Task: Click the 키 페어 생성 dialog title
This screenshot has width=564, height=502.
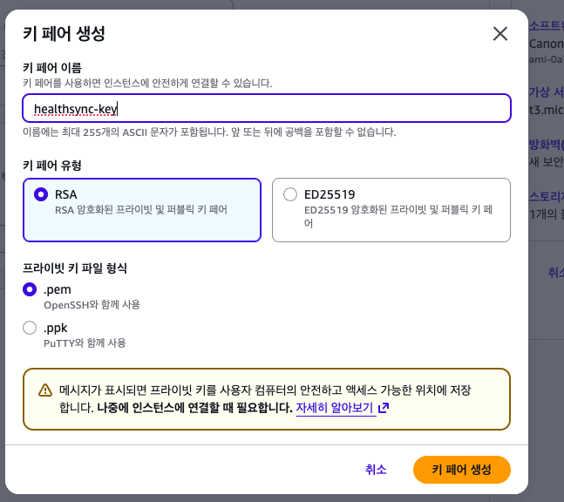Action: (64, 34)
